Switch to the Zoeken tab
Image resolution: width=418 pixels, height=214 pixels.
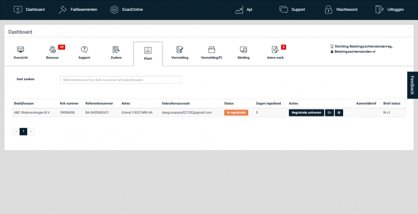(116, 53)
